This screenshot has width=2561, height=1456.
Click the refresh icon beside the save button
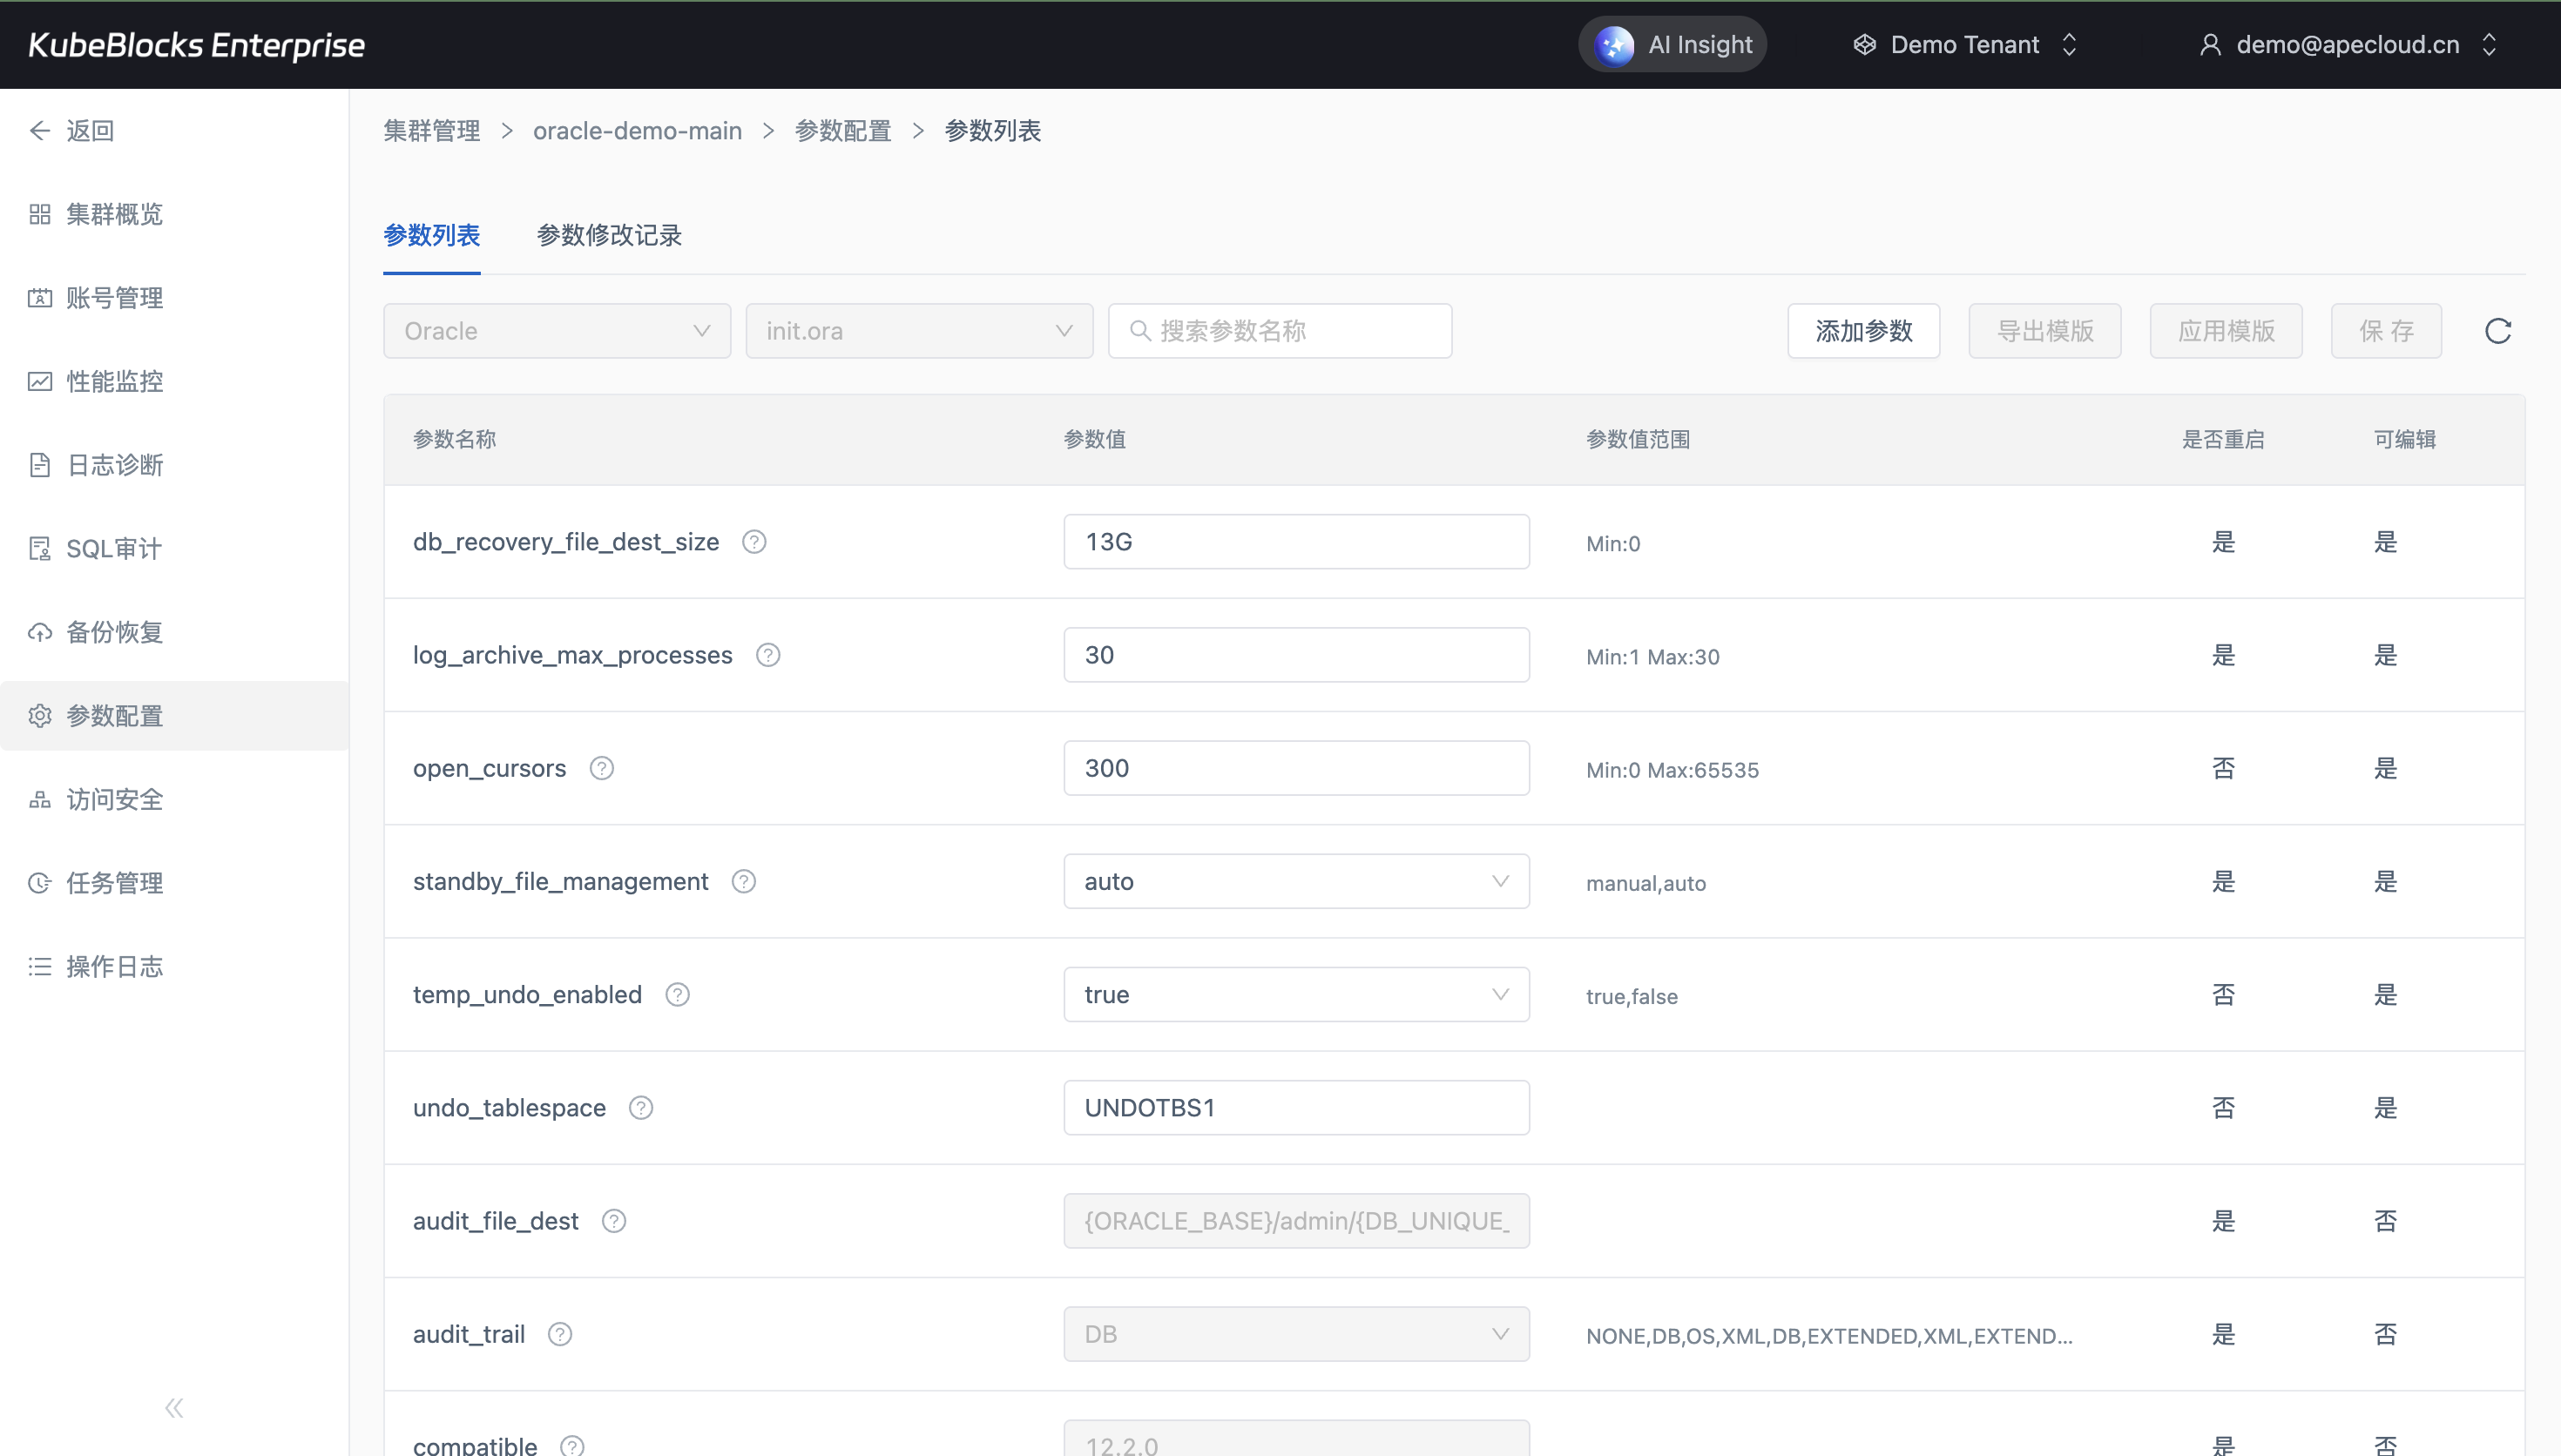click(2497, 331)
